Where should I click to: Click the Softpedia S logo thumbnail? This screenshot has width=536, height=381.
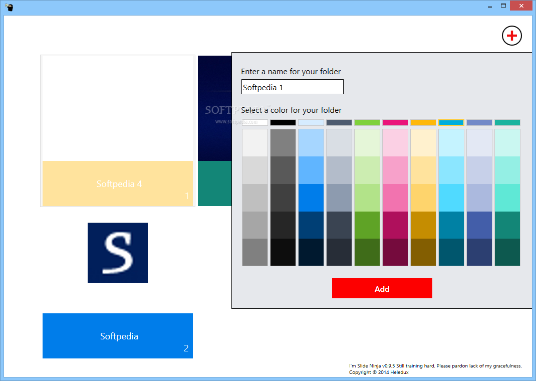118,253
